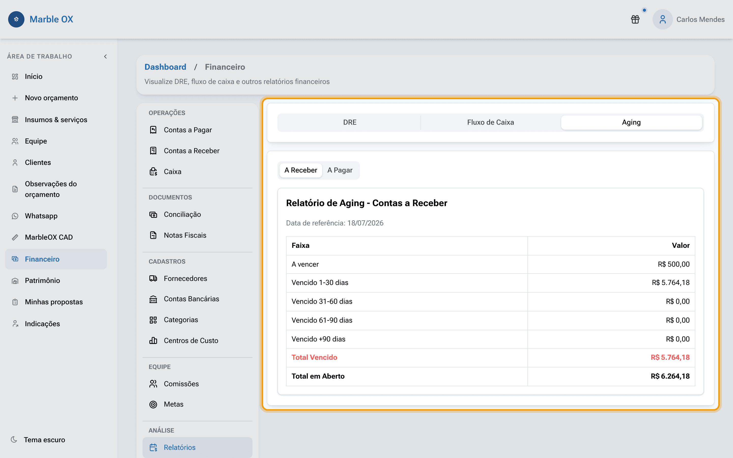Open the Whatsapp label in sidebar
This screenshot has width=733, height=458.
[41, 216]
